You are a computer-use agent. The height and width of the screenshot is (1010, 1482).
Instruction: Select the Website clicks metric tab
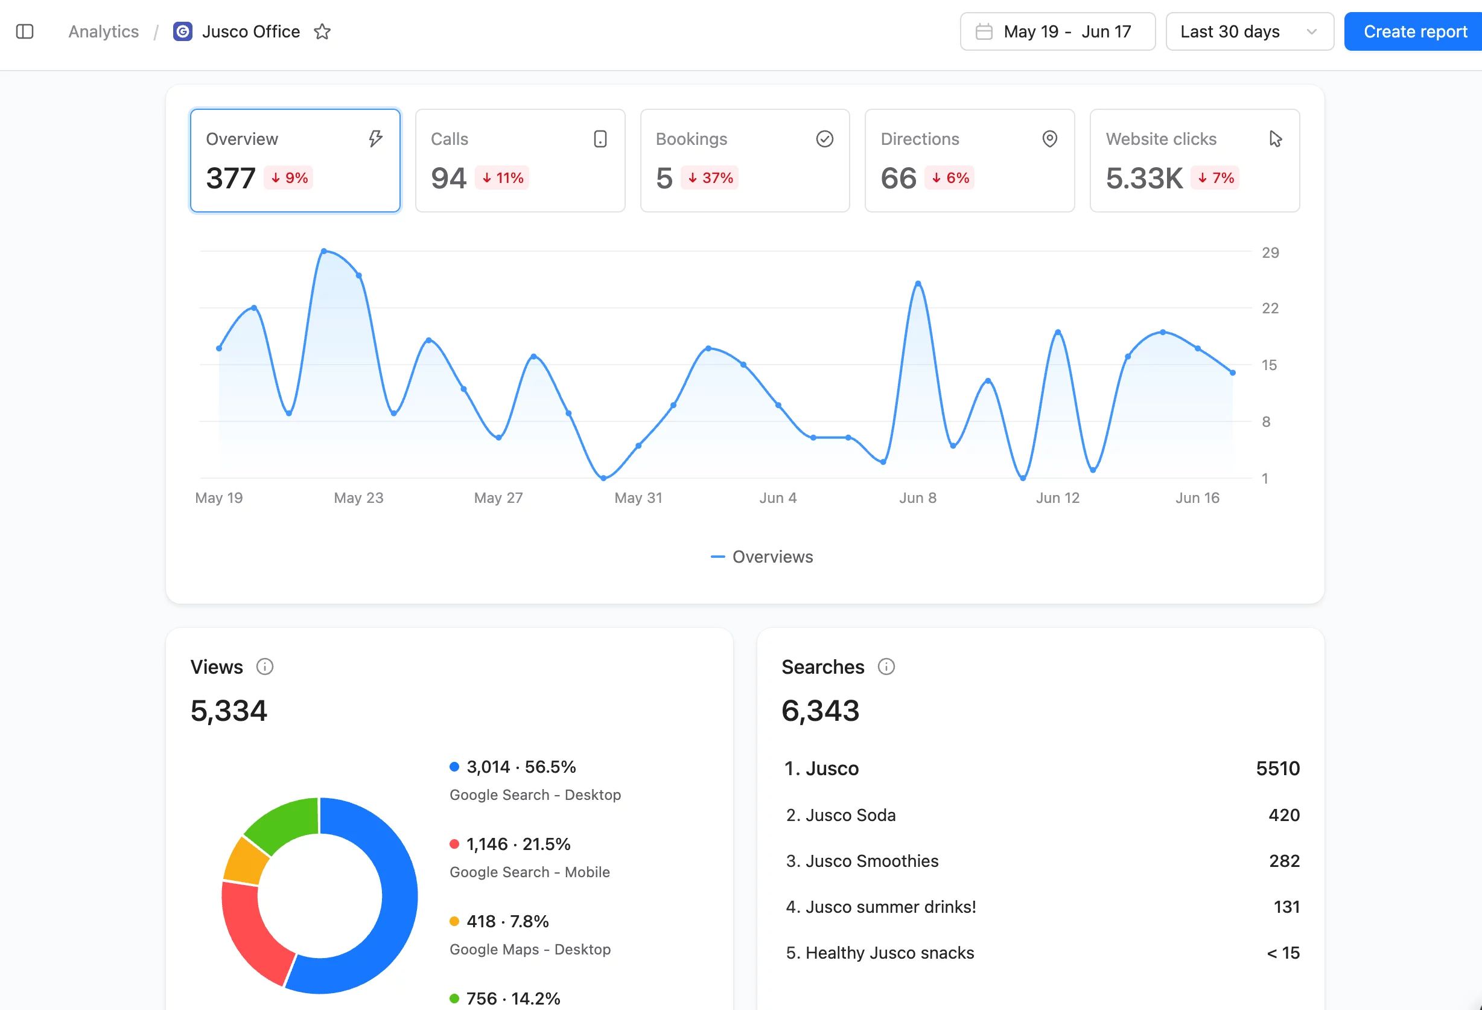pyautogui.click(x=1194, y=160)
